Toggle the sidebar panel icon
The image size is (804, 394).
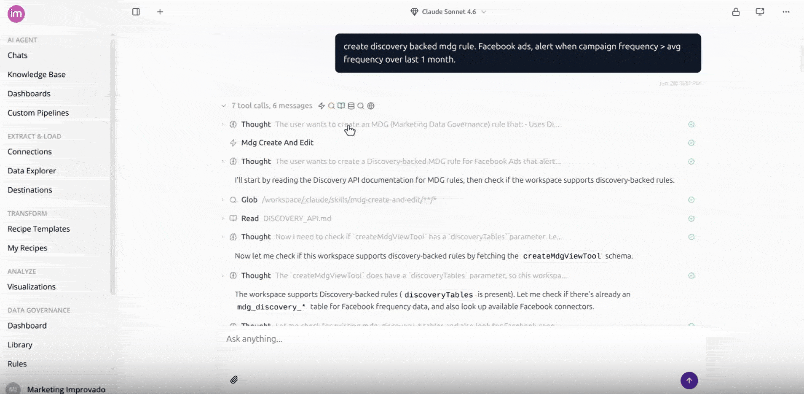[136, 12]
